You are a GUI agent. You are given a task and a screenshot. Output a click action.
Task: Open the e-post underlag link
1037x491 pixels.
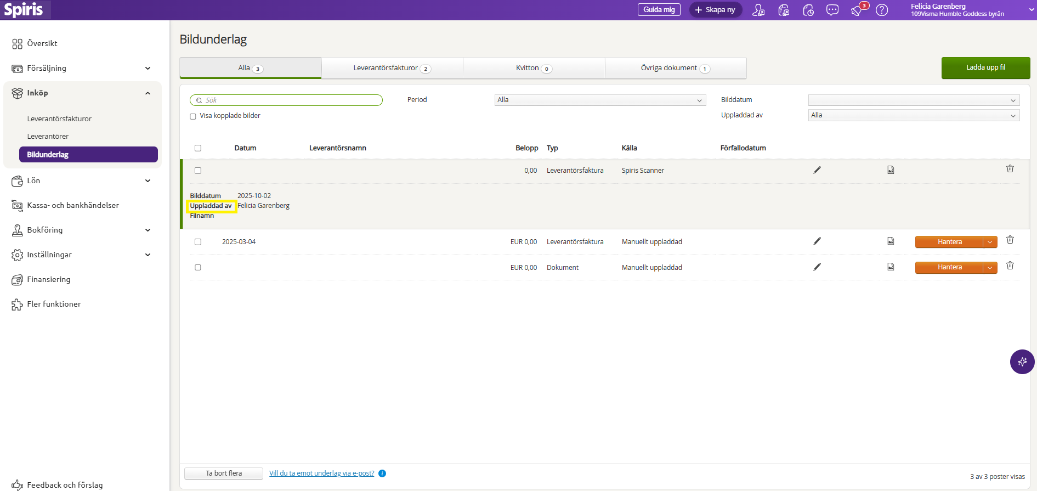point(321,473)
